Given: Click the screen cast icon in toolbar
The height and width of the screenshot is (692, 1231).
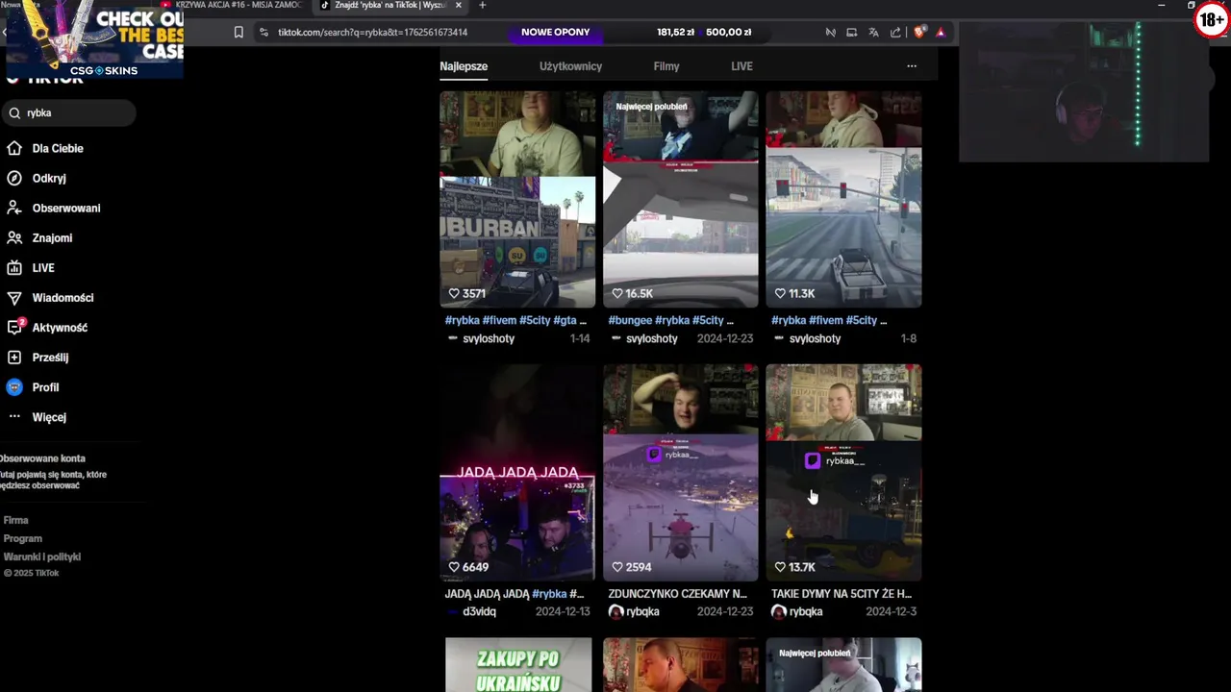Looking at the screenshot, I should tap(851, 32).
